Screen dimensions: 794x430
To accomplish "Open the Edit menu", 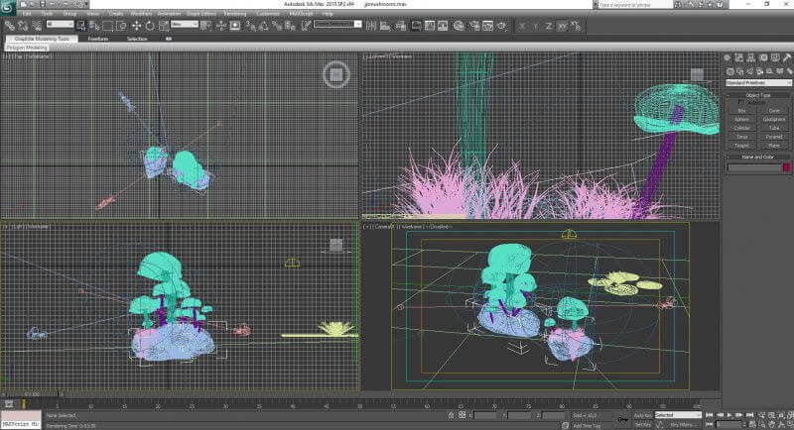I will click(27, 14).
